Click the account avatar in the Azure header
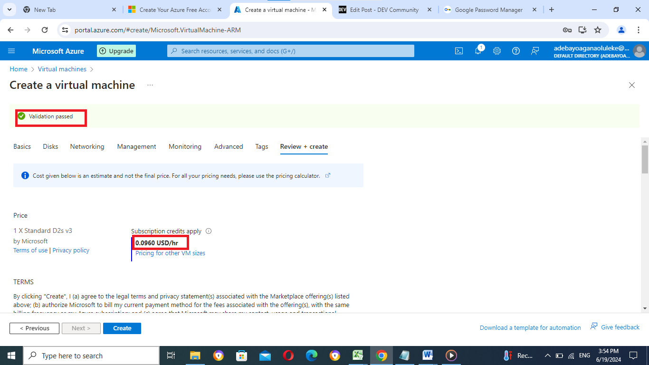649x365 pixels. click(639, 51)
